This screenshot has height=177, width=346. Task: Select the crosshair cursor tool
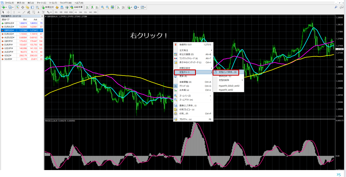click(8, 12)
